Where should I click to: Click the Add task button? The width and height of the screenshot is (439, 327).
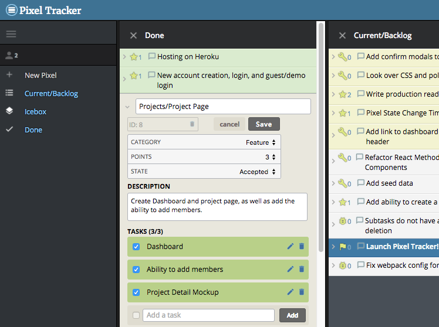[x=292, y=315]
